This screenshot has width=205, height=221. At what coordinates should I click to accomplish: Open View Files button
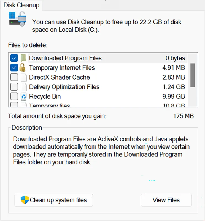click(x=166, y=200)
